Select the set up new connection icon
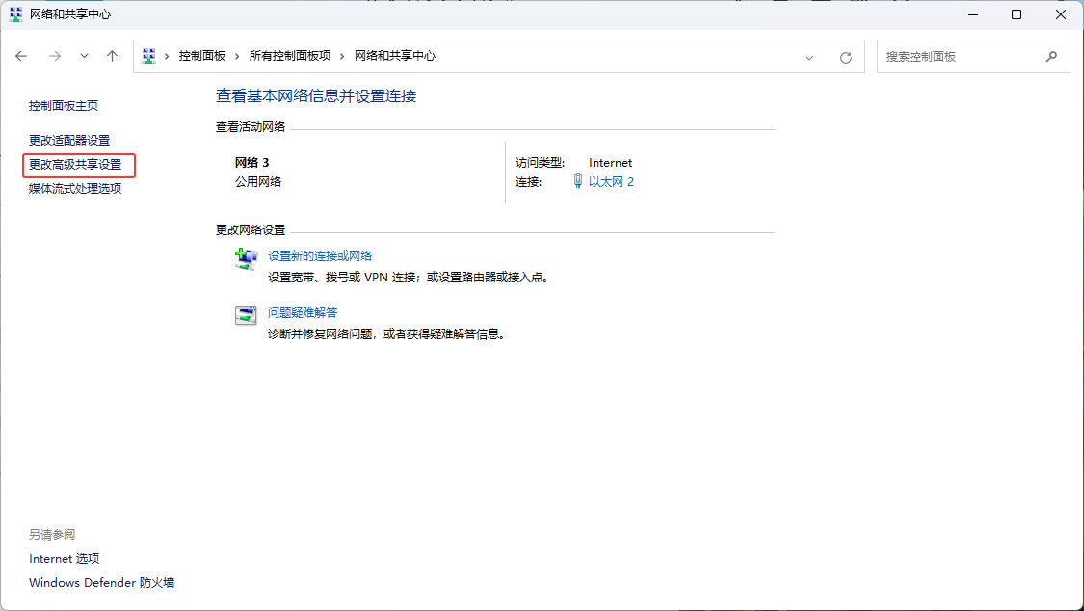Screen dimensions: 1084x611 [246, 258]
